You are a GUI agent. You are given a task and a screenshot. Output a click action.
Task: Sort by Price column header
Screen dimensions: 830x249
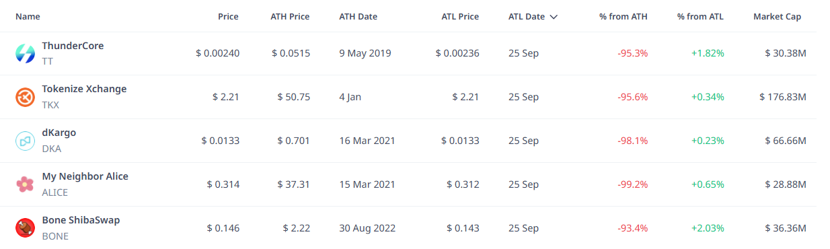(x=228, y=17)
